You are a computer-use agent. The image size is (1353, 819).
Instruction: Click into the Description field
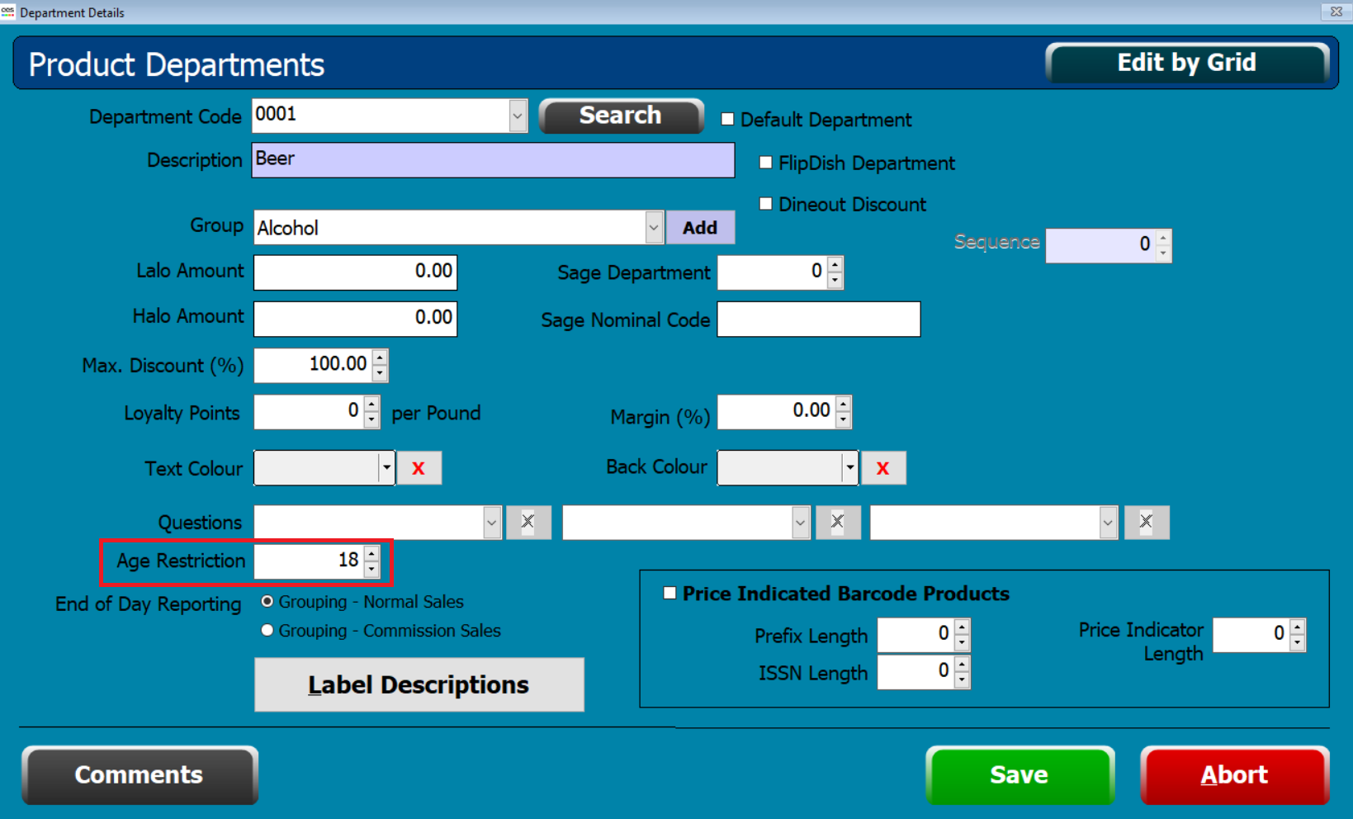tap(493, 159)
